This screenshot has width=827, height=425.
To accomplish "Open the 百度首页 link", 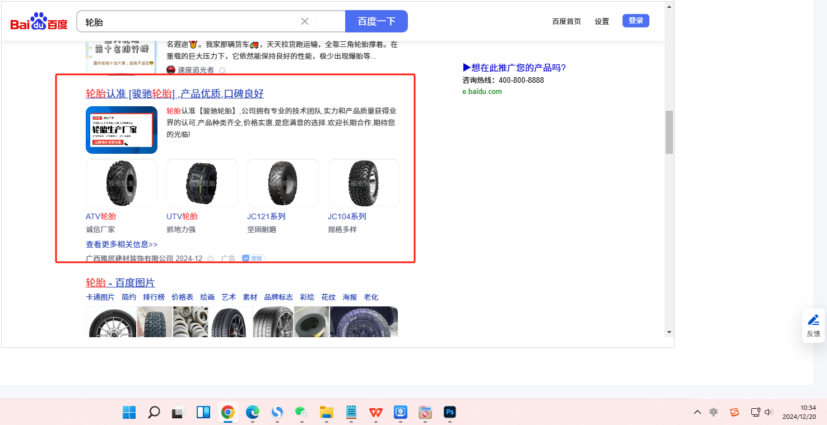I will tap(566, 21).
